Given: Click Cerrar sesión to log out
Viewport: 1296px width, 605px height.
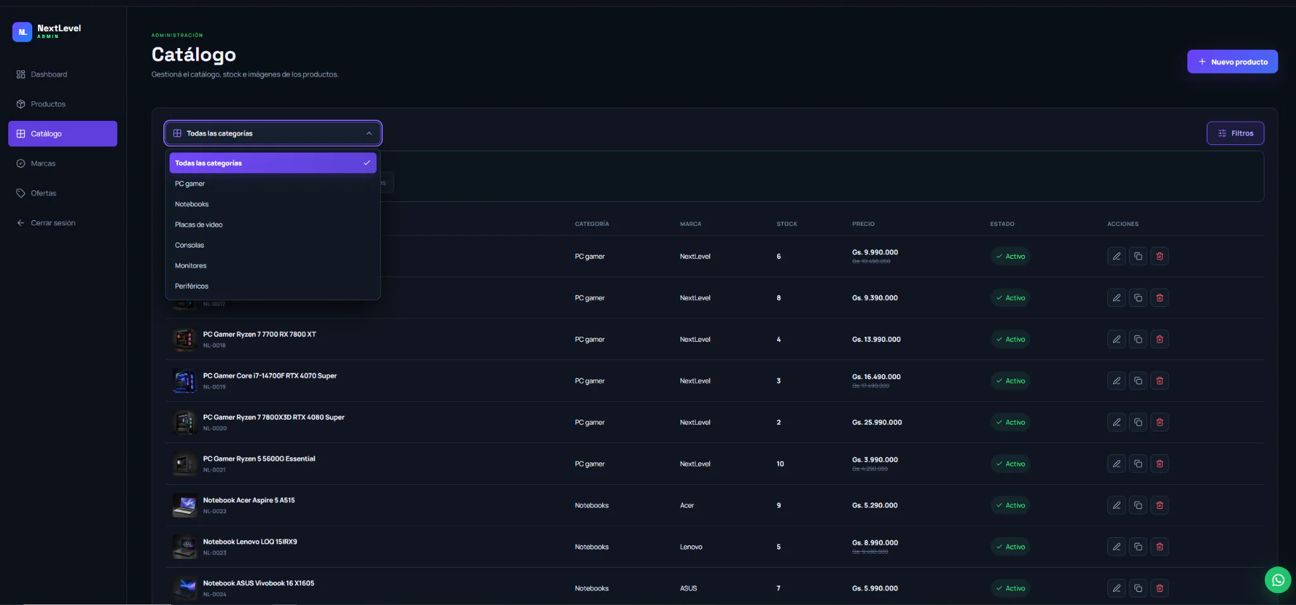Looking at the screenshot, I should pos(63,223).
